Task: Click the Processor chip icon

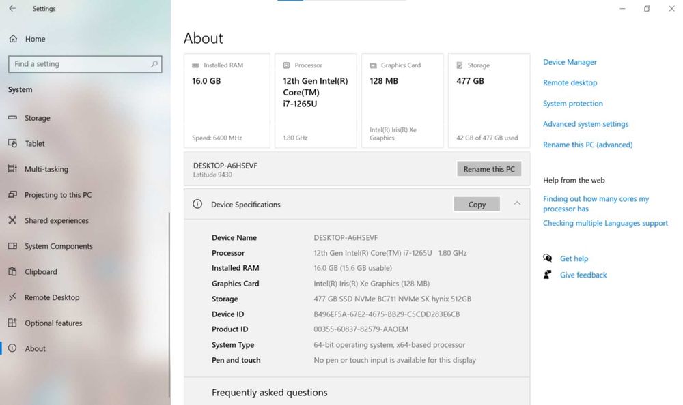Action: [x=286, y=65]
